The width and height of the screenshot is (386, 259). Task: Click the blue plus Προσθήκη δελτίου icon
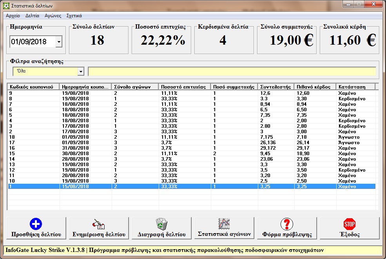click(x=36, y=224)
